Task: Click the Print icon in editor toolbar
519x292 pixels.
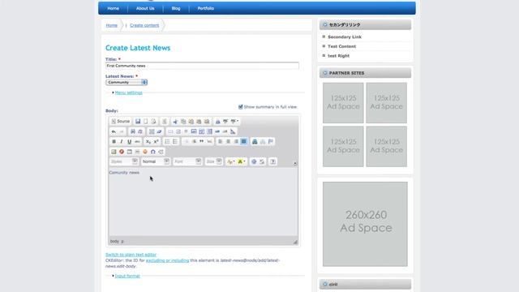Action: [x=217, y=122]
